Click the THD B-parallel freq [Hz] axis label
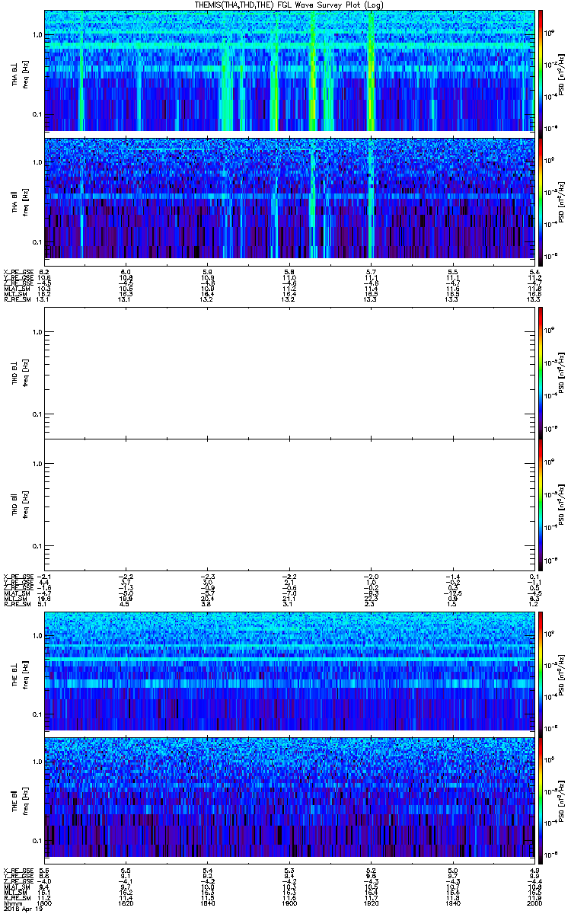 click(x=25, y=504)
